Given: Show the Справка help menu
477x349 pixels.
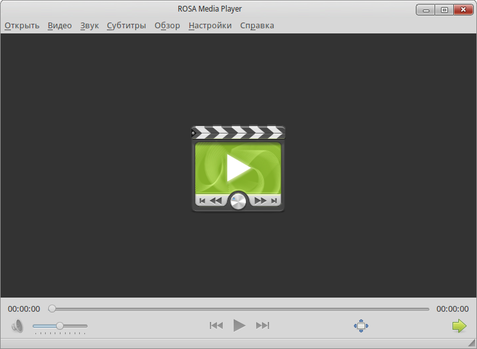Looking at the screenshot, I should 257,26.
